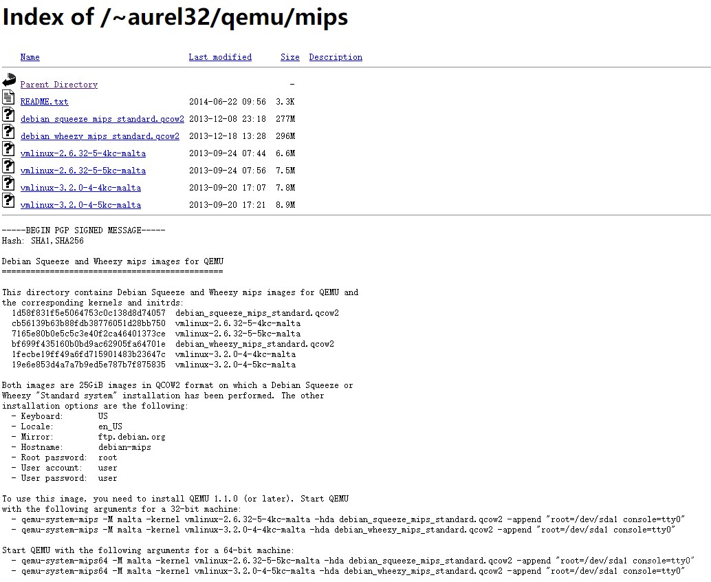Click the file icon beside vmlinux-2.6.32-5-4kc-malta

pos(8,149)
